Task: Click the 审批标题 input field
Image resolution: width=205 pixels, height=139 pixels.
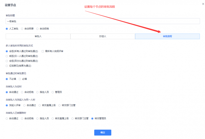Action: [x=102, y=21]
